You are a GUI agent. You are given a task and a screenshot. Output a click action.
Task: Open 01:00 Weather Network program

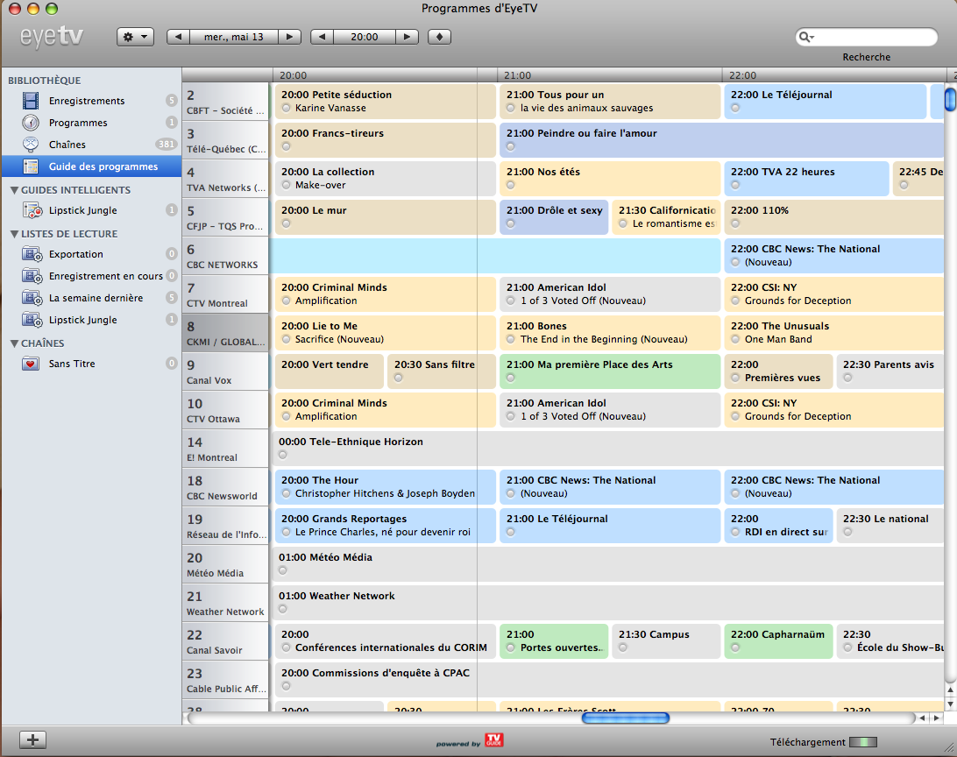pyautogui.click(x=607, y=603)
